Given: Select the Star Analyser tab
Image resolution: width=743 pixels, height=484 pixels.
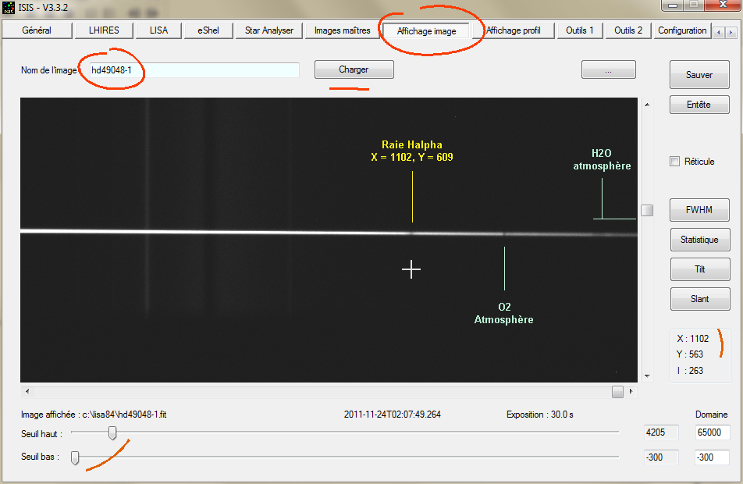Looking at the screenshot, I should pyautogui.click(x=268, y=30).
